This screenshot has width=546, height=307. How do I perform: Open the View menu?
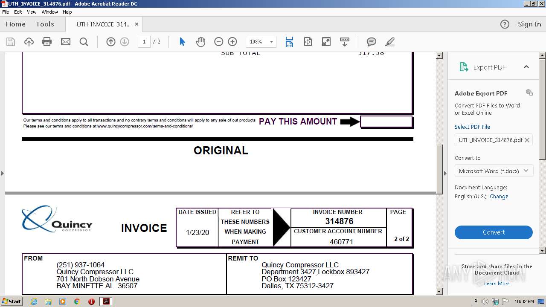(32, 12)
